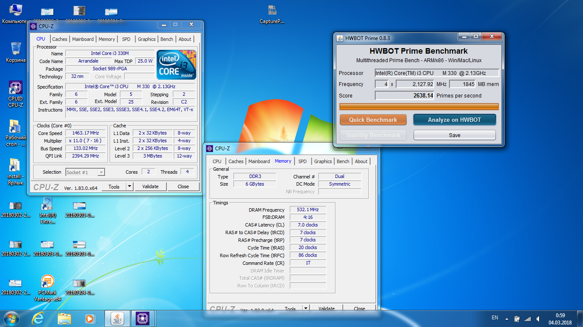This screenshot has height=327, width=583.
Task: Click the title bar icon of CPU-Z Memory window
Action: pos(210,149)
